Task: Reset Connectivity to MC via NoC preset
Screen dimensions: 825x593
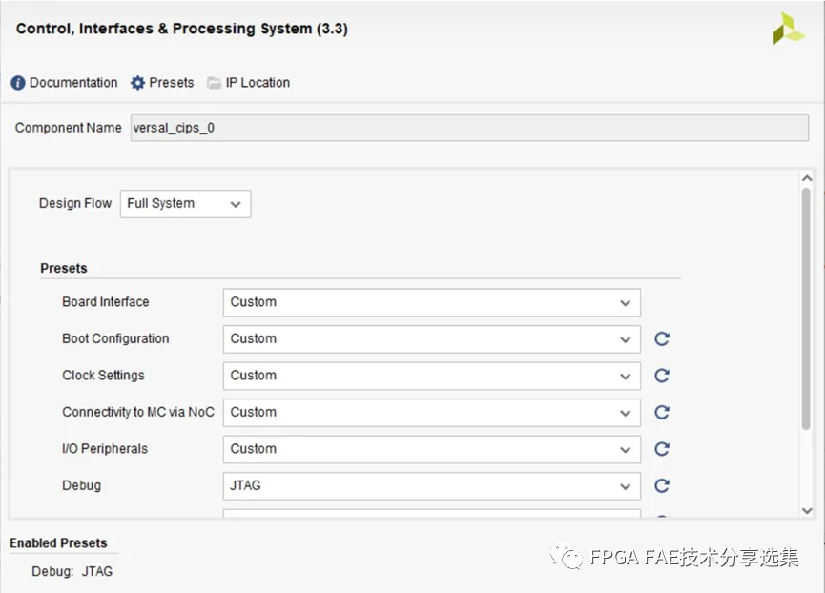Action: click(x=662, y=412)
